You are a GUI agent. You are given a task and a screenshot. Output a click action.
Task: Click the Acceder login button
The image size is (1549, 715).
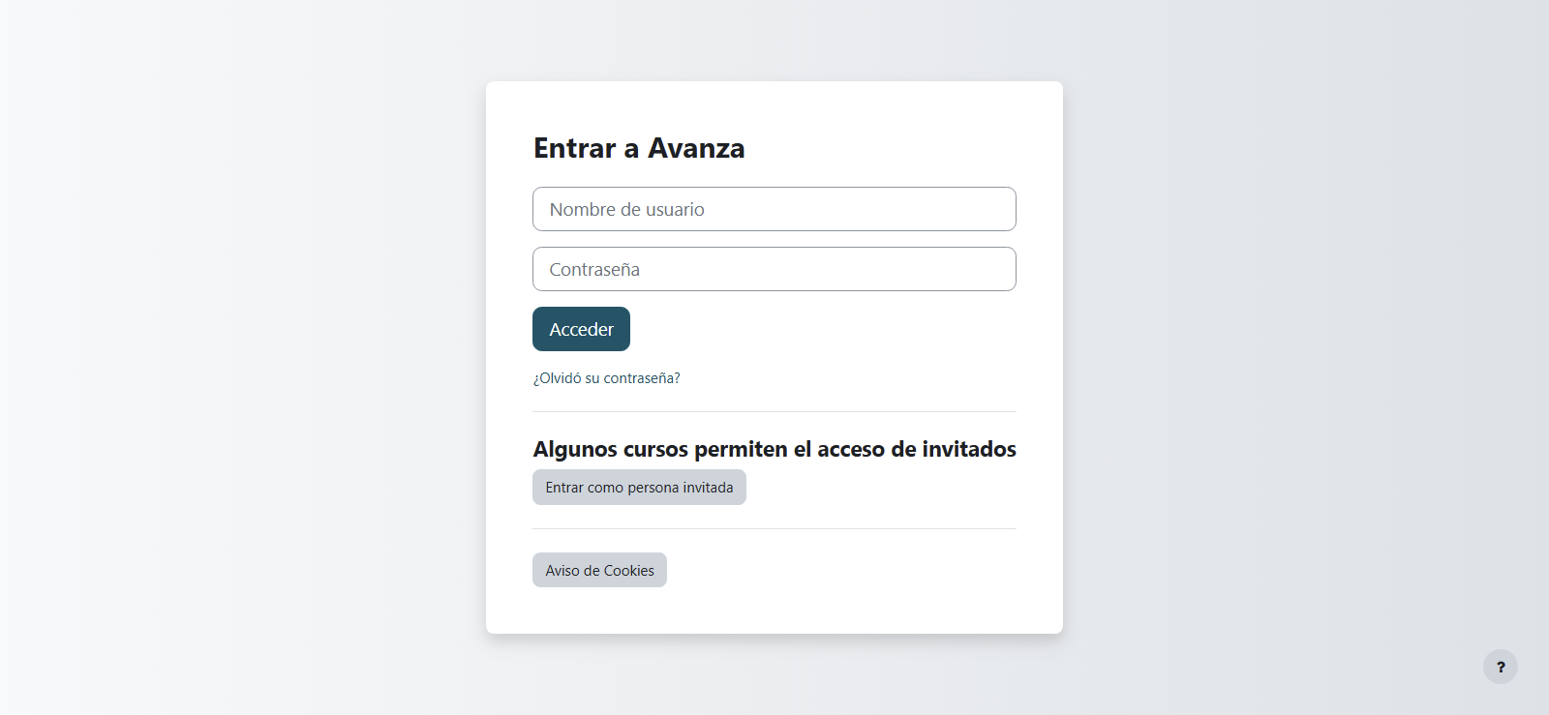point(581,329)
